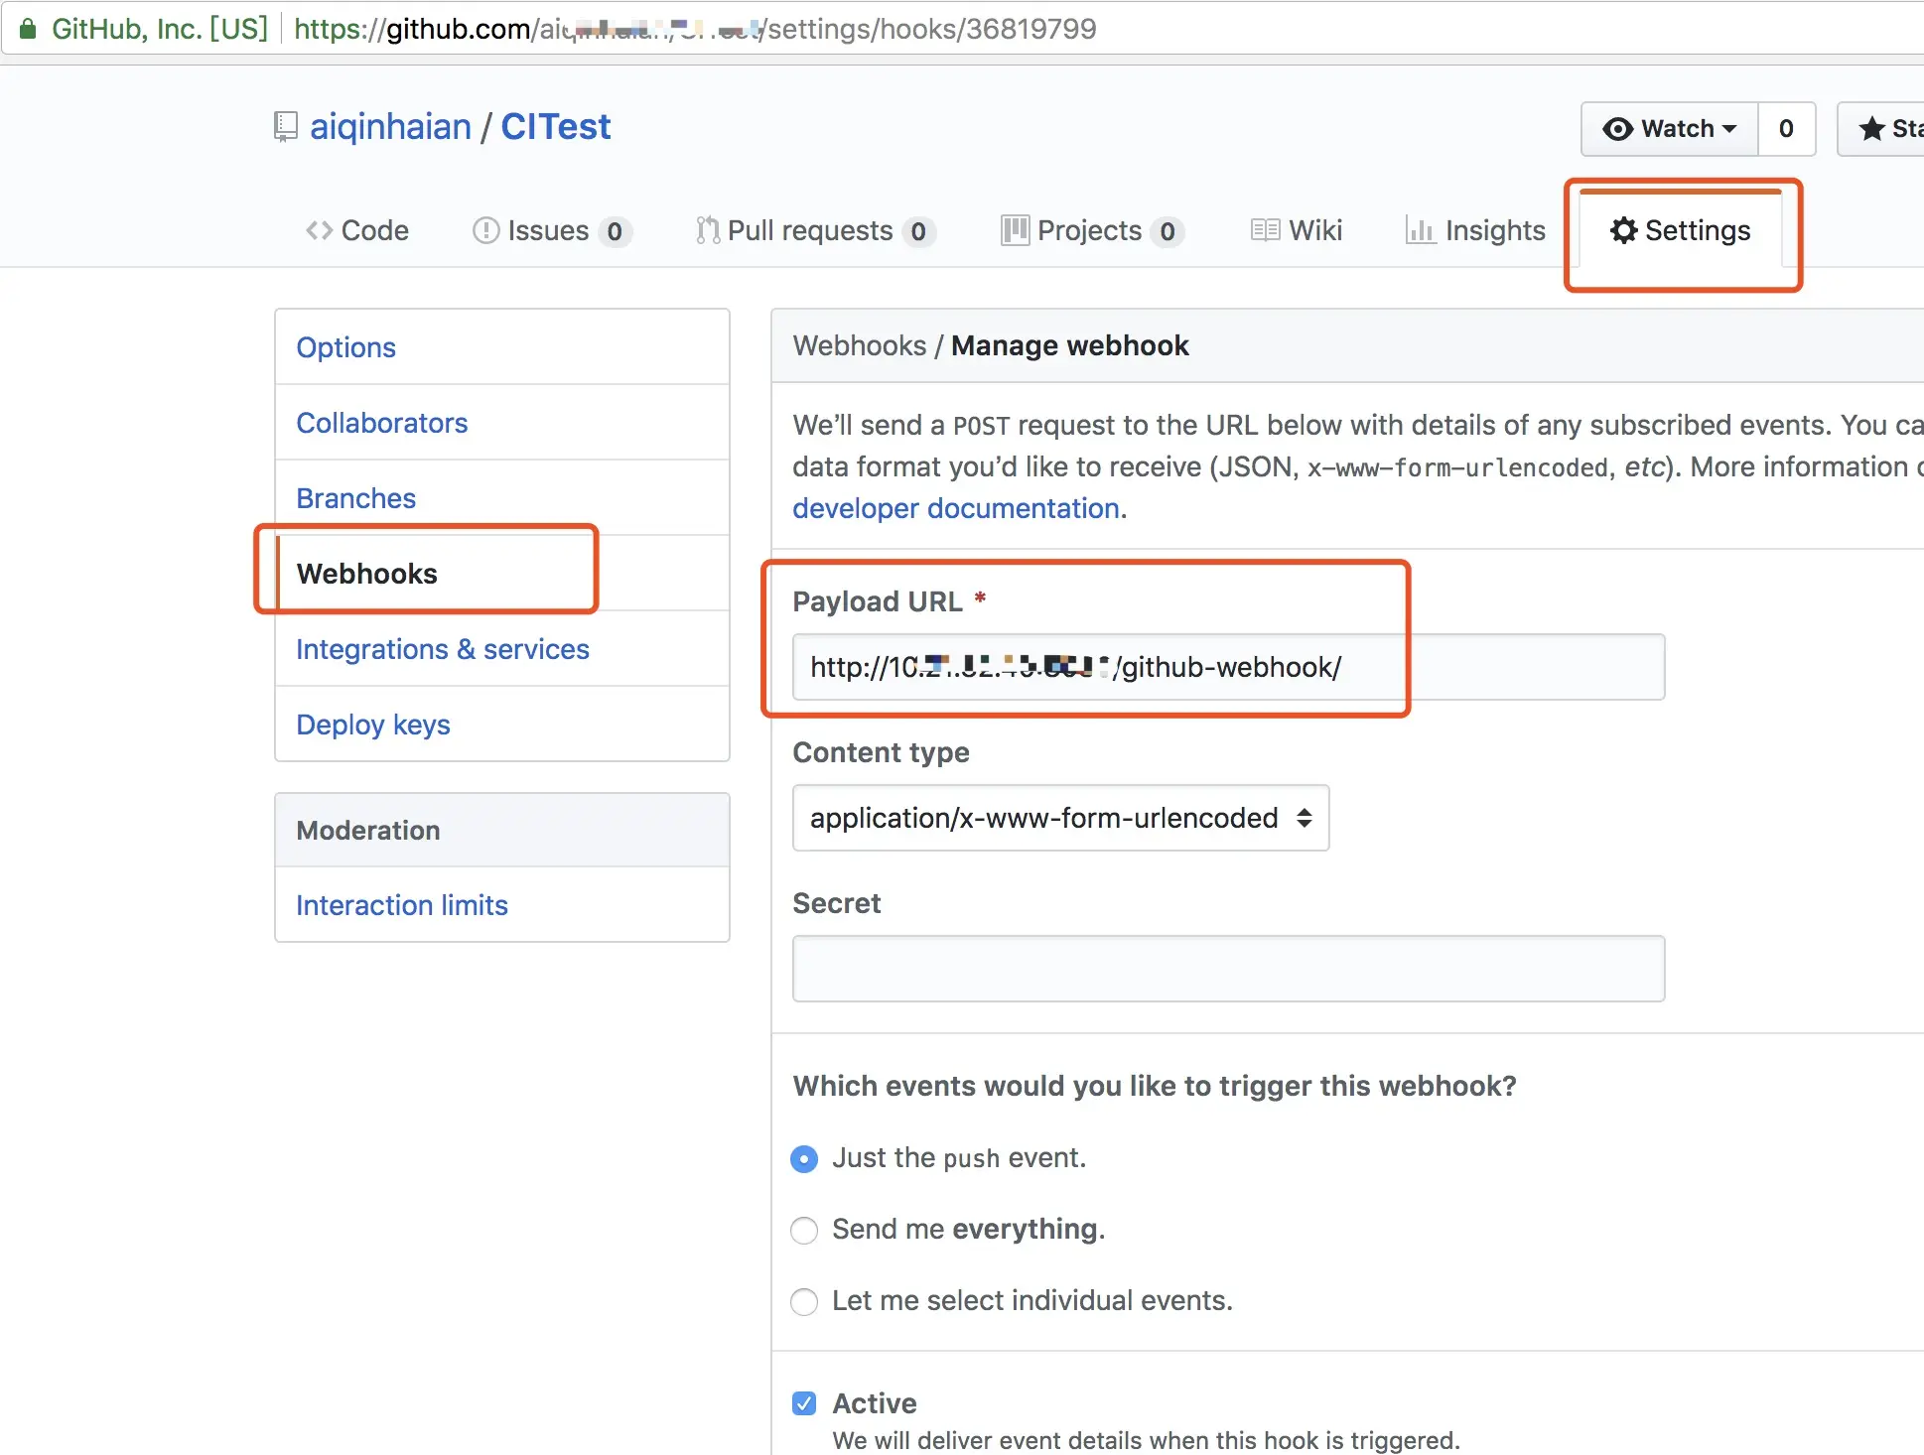Expand the Watch dropdown button
The image size is (1924, 1455).
pos(1669,129)
